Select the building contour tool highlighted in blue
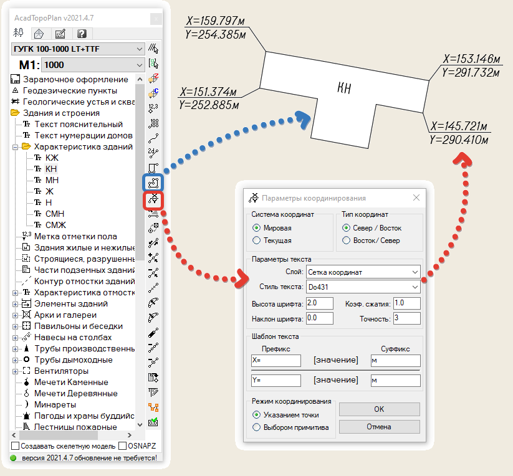Viewport: 513px width, 476px height. (x=153, y=183)
